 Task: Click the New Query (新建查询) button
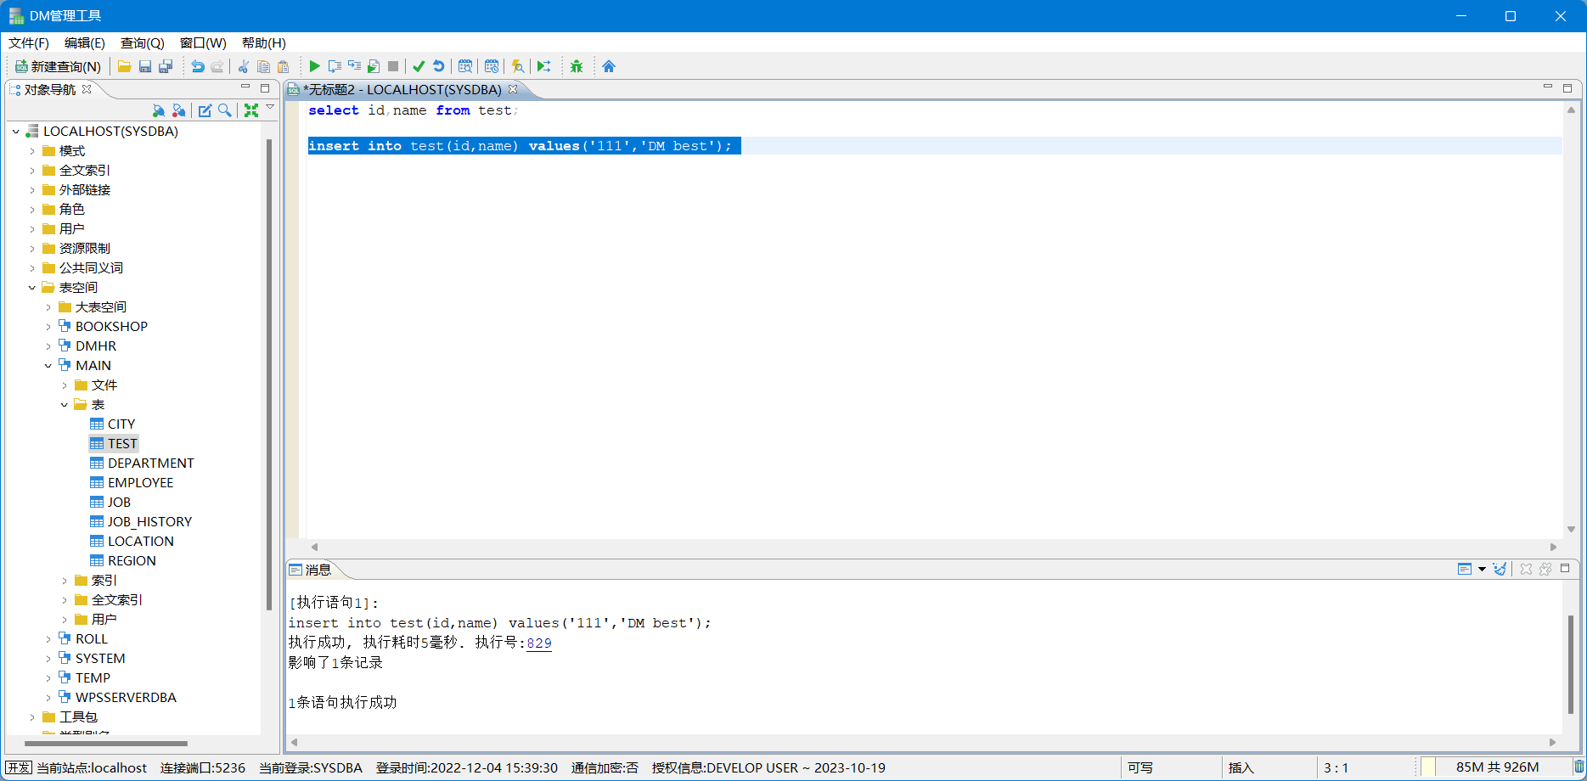pyautogui.click(x=58, y=66)
